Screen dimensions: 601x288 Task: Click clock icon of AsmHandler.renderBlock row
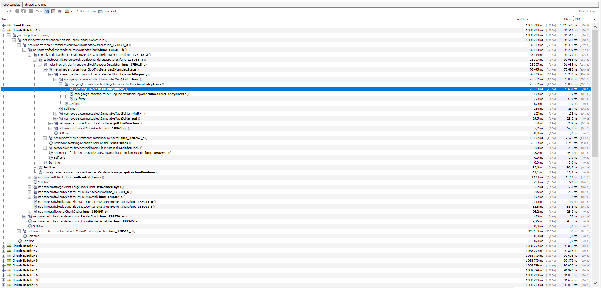(x=51, y=143)
